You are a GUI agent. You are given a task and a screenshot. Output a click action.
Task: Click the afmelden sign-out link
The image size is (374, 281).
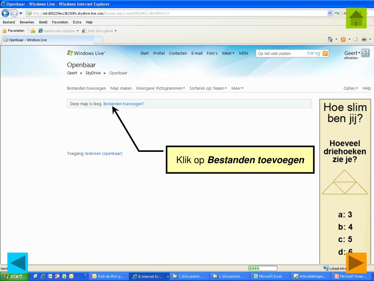(351, 58)
